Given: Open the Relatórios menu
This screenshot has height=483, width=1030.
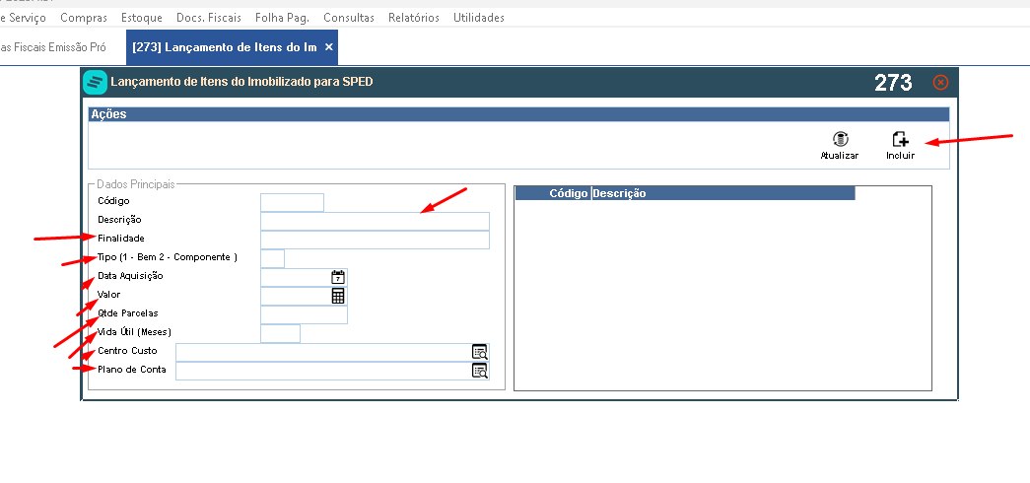Looking at the screenshot, I should [414, 18].
